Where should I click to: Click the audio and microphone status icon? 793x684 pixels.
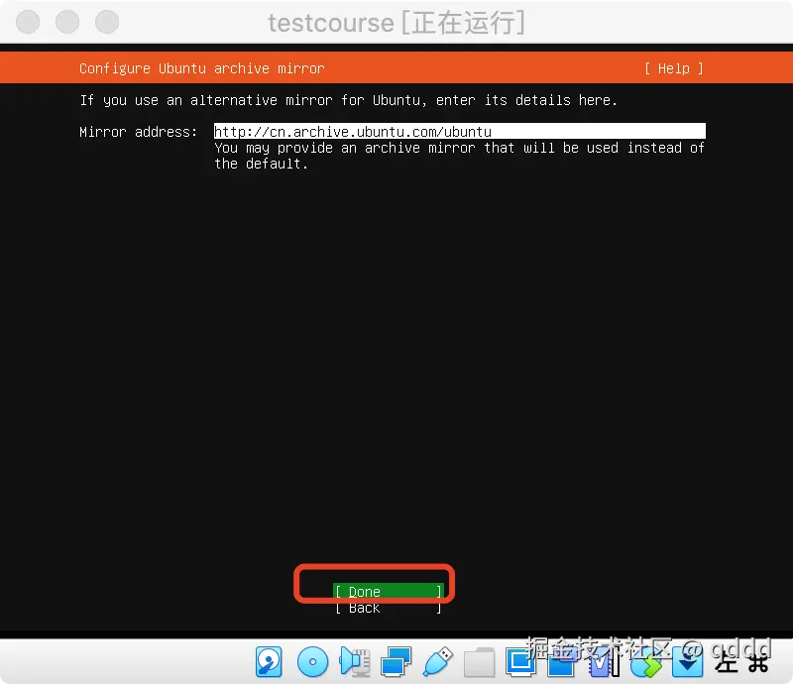coord(355,662)
